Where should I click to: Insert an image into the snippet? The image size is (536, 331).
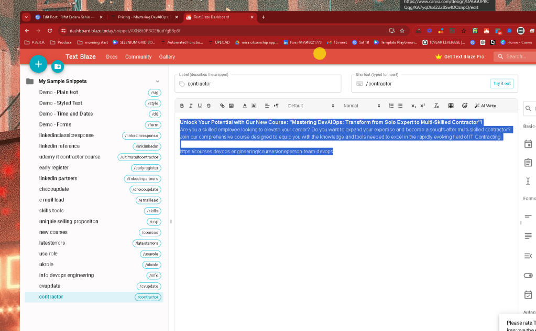click(231, 106)
